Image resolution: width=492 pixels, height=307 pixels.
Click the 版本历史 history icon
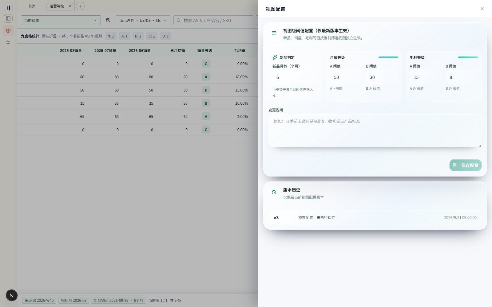click(x=274, y=192)
